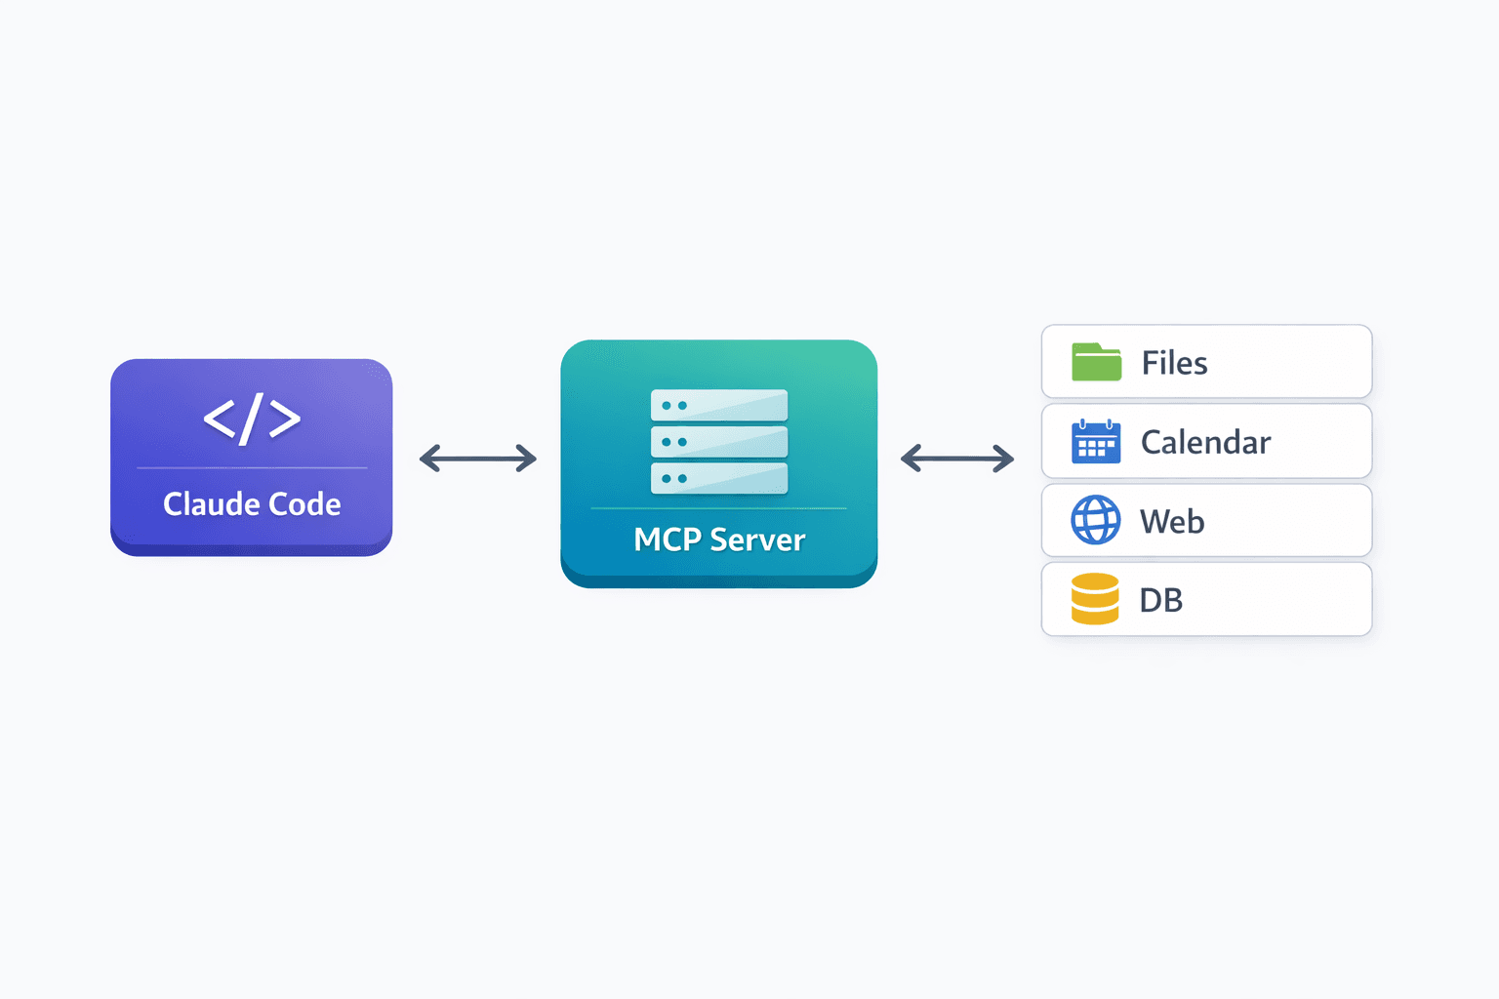This screenshot has width=1499, height=999.
Task: Click the MCP Server label
Action: (x=719, y=539)
